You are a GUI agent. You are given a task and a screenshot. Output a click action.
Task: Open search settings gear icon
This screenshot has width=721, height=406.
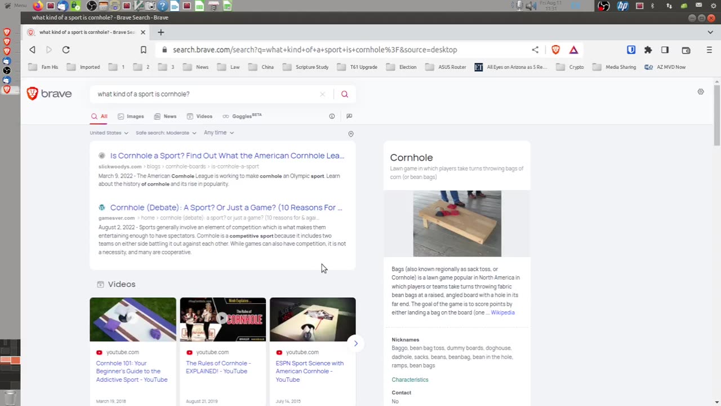[x=701, y=91]
